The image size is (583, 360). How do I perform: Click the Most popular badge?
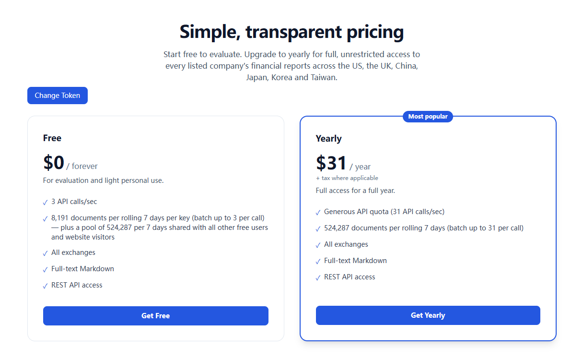coord(428,117)
